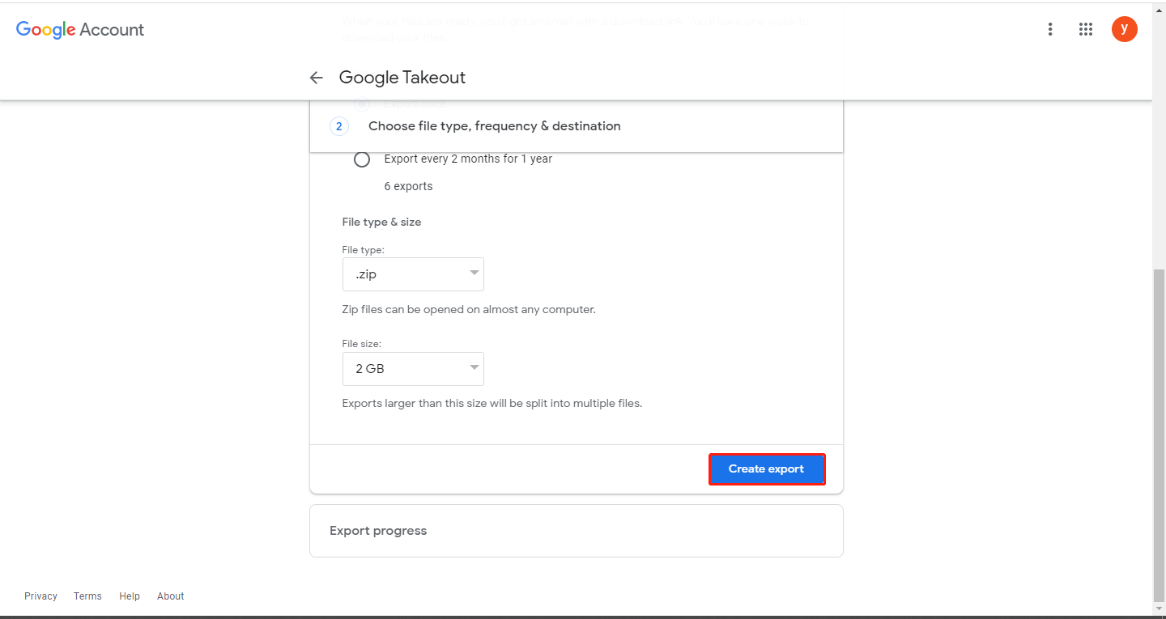Screen dimensions: 1166x619
Task: Open the File type dropdown showing .zip
Action: [413, 273]
